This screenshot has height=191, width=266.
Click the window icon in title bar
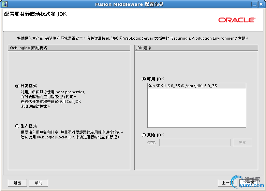(x=4, y=4)
